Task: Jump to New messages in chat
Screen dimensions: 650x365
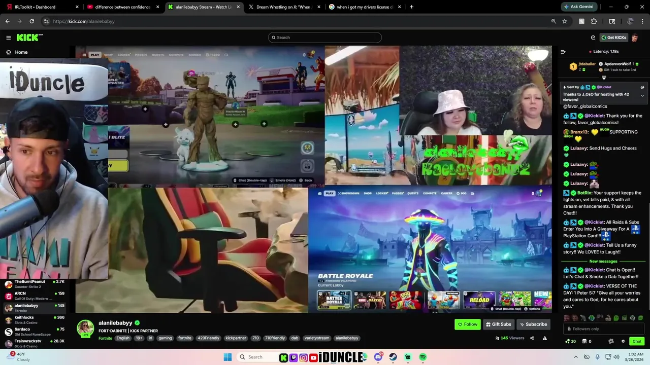Action: (x=603, y=262)
